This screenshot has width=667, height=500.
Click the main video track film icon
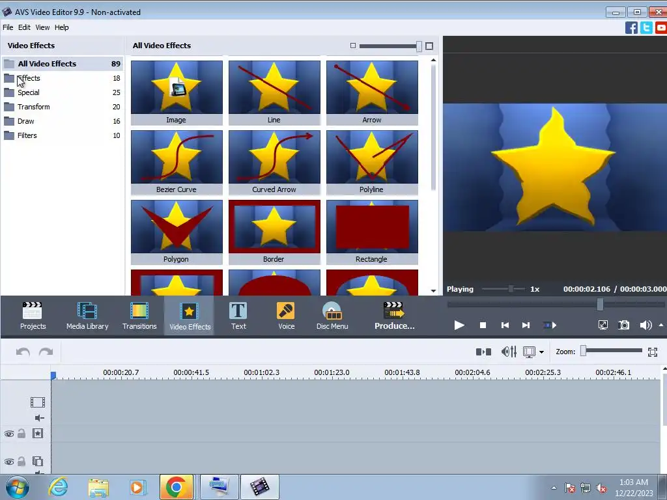37,402
